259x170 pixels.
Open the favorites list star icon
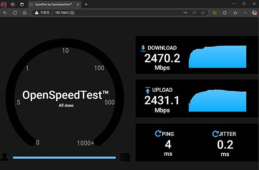coord(235,13)
